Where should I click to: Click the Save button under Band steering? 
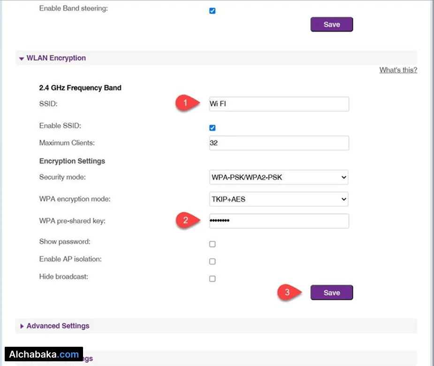[x=331, y=24]
